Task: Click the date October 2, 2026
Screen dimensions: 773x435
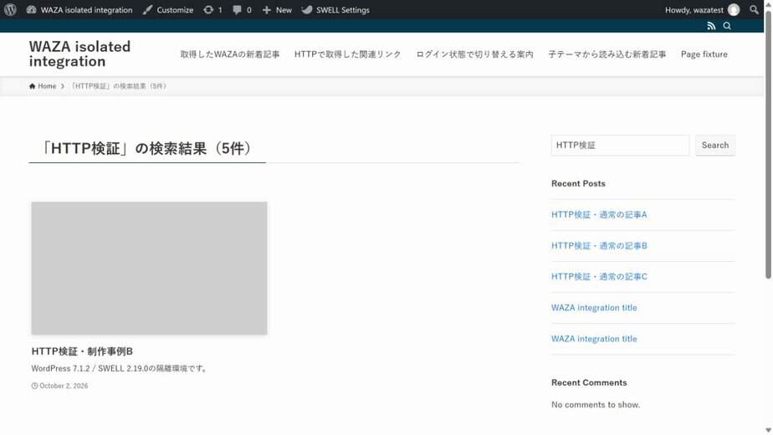Action: (x=64, y=386)
